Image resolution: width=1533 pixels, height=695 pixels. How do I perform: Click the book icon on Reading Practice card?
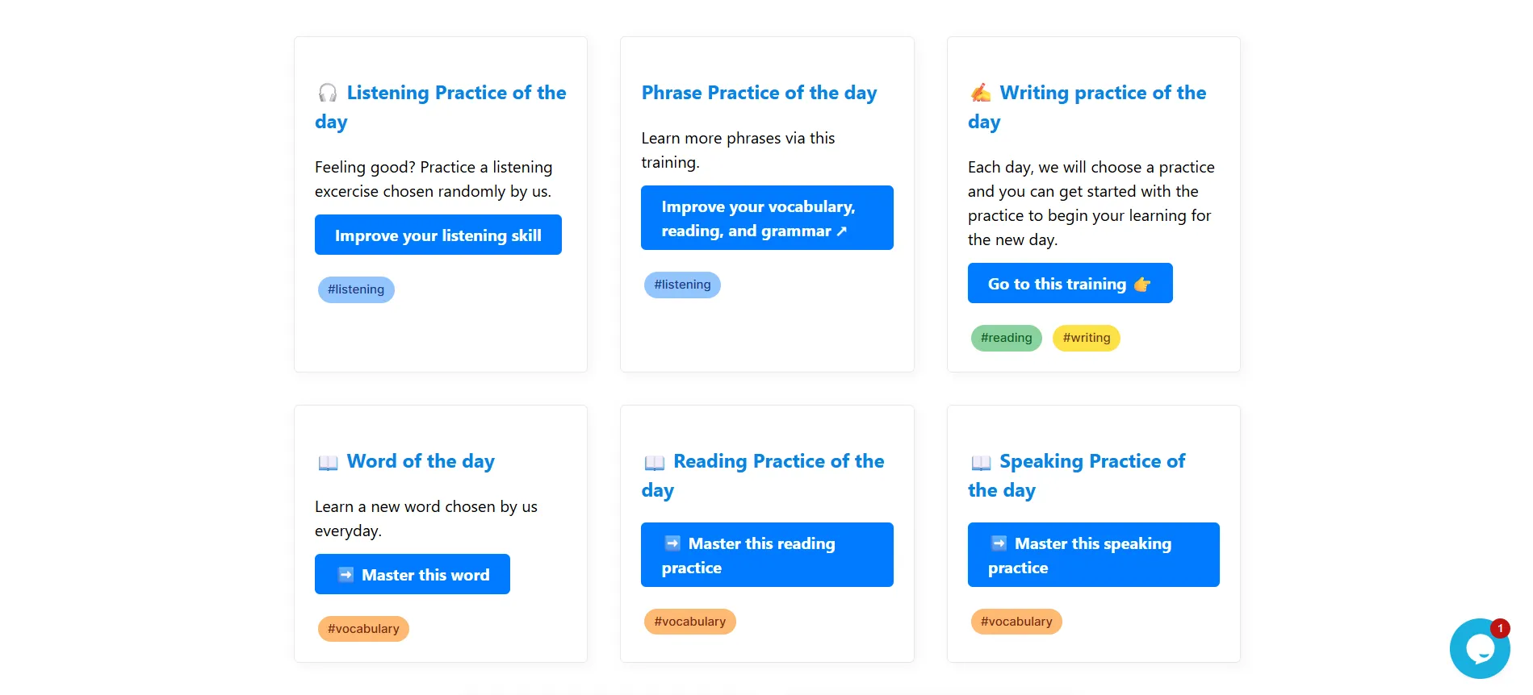tap(654, 461)
